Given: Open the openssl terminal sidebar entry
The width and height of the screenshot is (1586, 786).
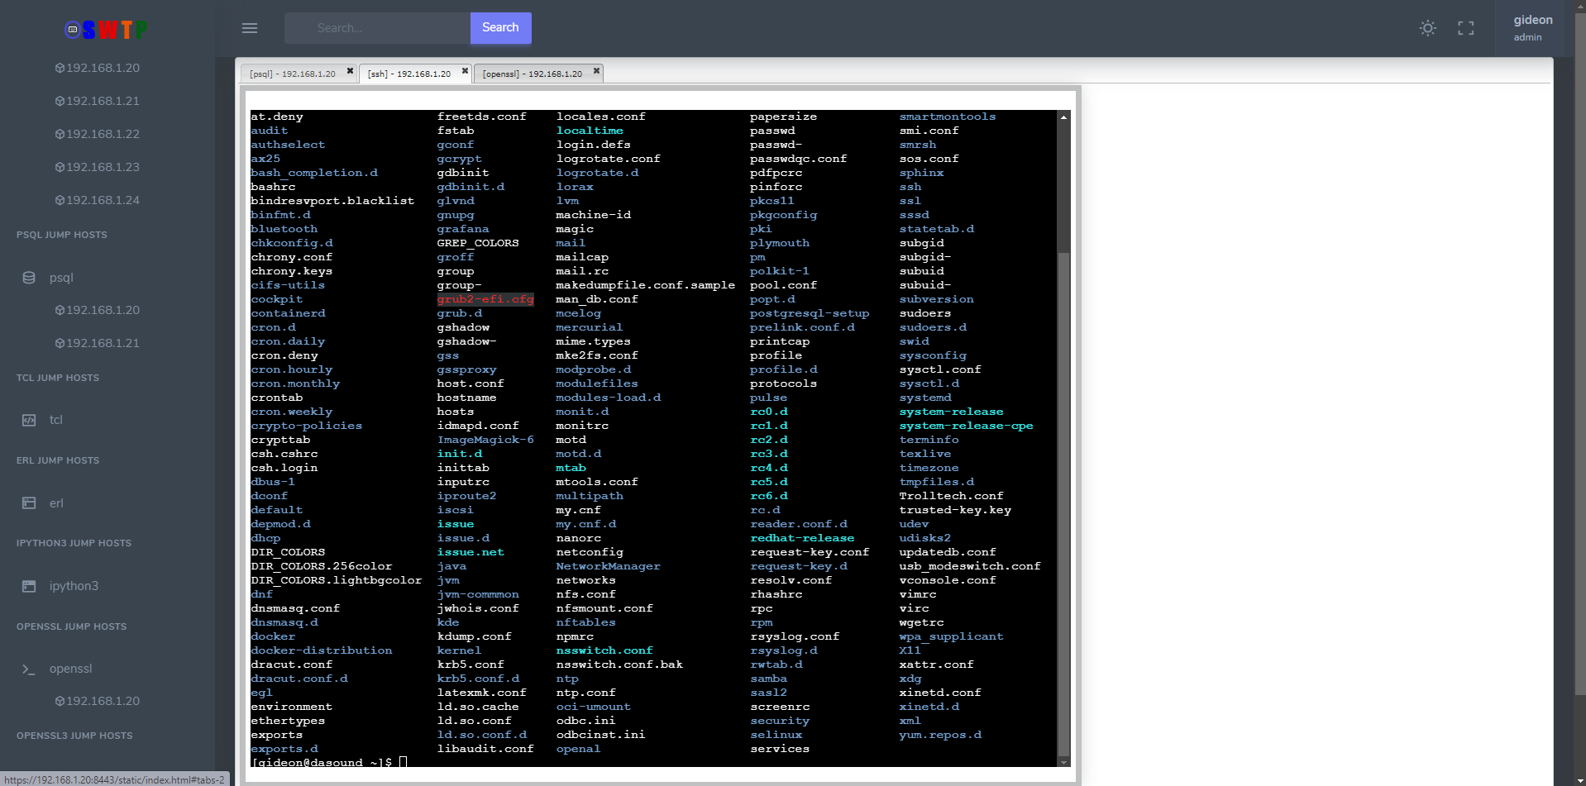Looking at the screenshot, I should coord(70,669).
